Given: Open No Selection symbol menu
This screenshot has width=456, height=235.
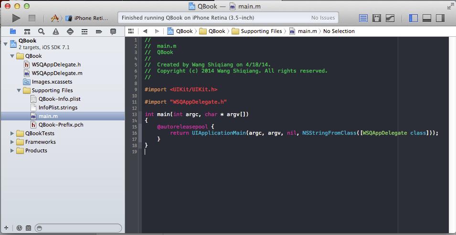Looking at the screenshot, I should 339,31.
